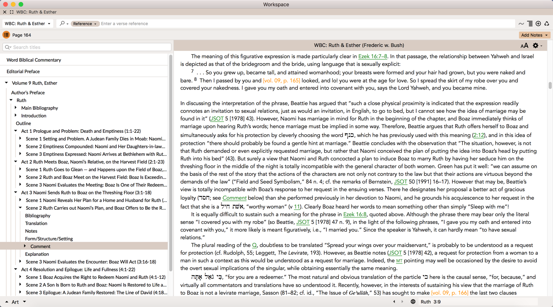Collapse Act 1 Prologue and Problem node

click(x=16, y=131)
